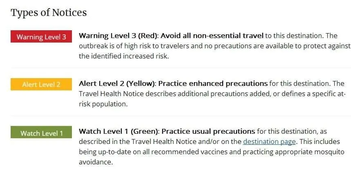Open the destination page link
The width and height of the screenshot is (351, 173).
coord(269,142)
